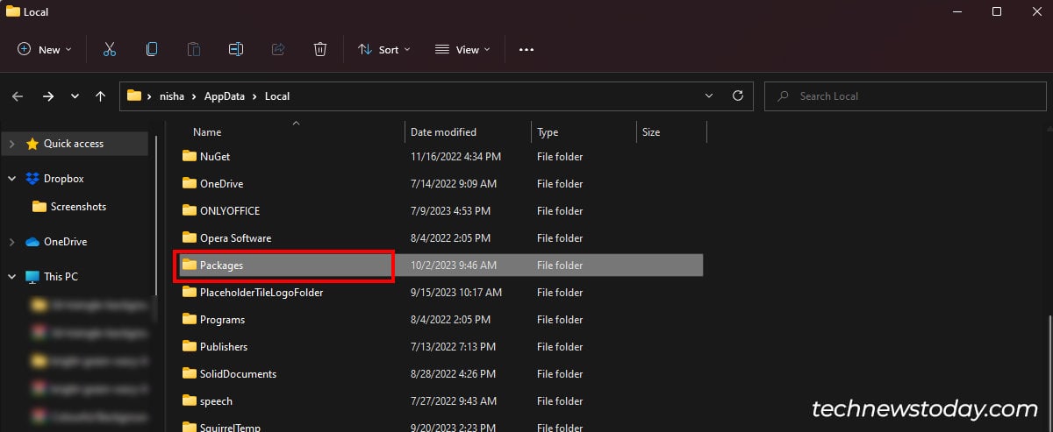
Task: Click the 11/16/2022 4:34 PM date cell
Action: 455,157
